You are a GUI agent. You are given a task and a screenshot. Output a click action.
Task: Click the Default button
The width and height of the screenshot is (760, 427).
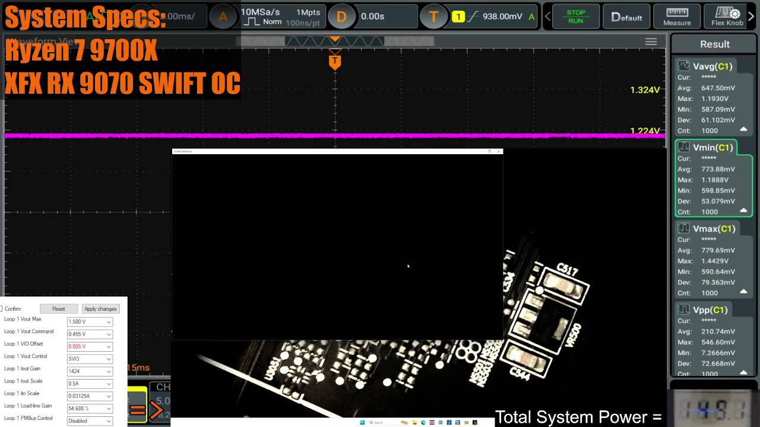coord(627,17)
